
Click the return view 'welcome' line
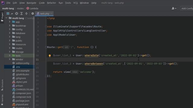[x=74, y=72]
